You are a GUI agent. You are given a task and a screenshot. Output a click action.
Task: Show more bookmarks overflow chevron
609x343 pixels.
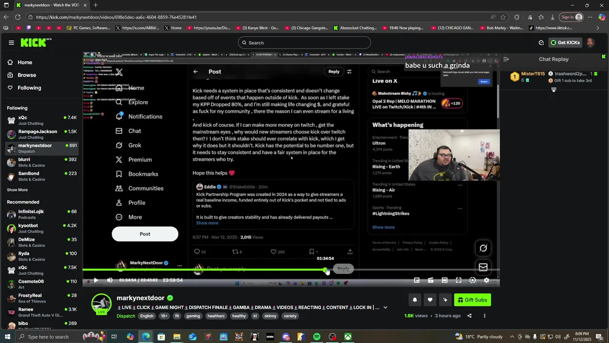click(x=598, y=28)
